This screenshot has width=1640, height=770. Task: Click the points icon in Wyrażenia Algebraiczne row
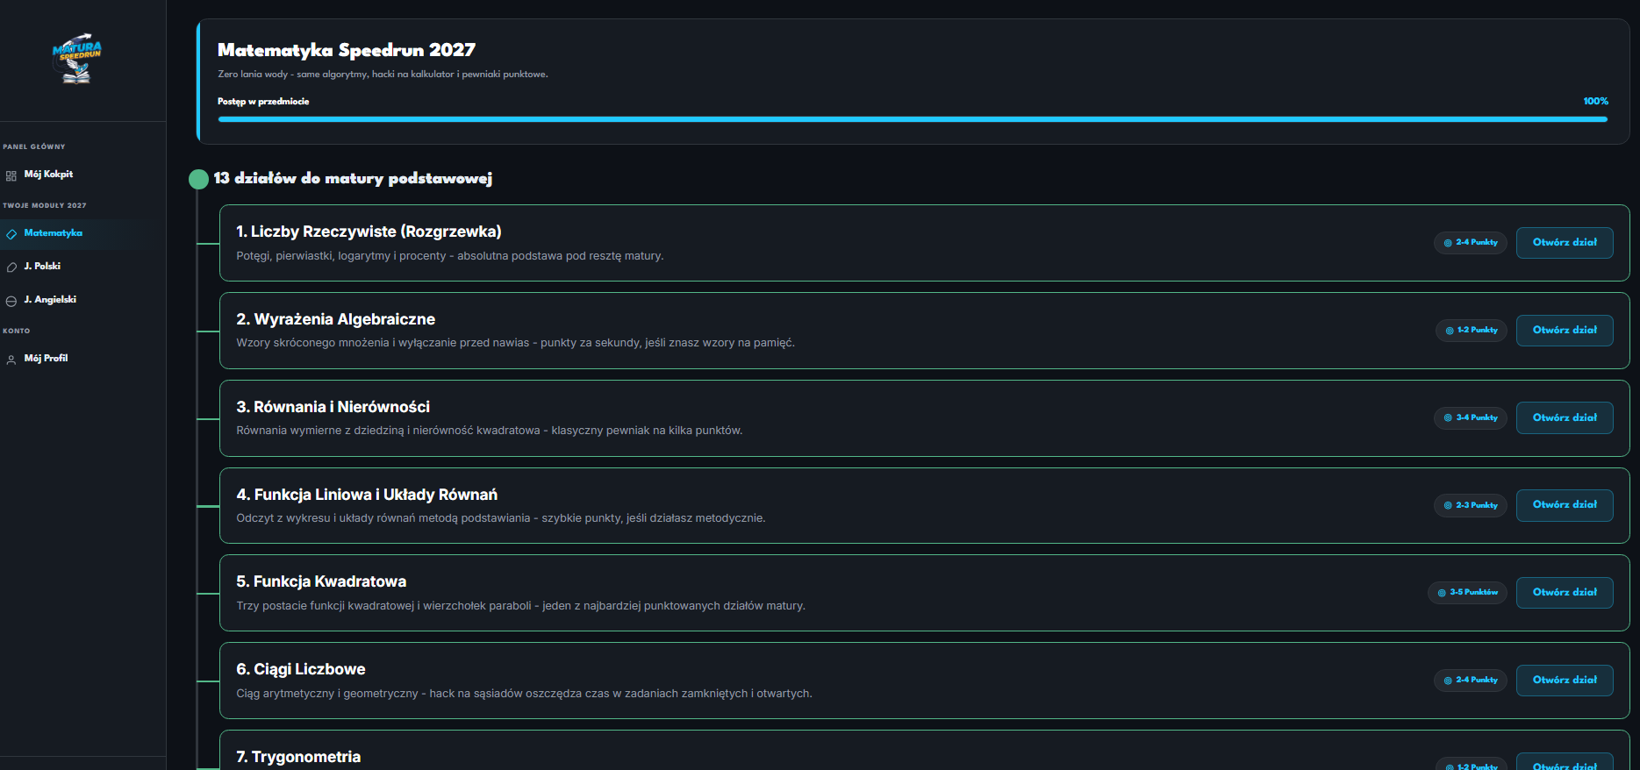[1450, 331]
